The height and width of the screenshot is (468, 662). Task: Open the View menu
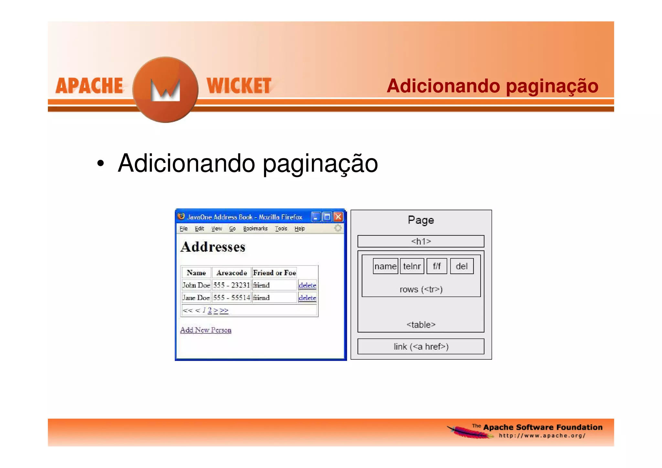217,228
